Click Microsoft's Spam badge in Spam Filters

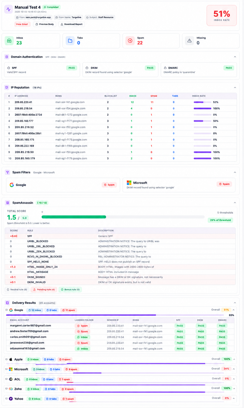pos(224,184)
